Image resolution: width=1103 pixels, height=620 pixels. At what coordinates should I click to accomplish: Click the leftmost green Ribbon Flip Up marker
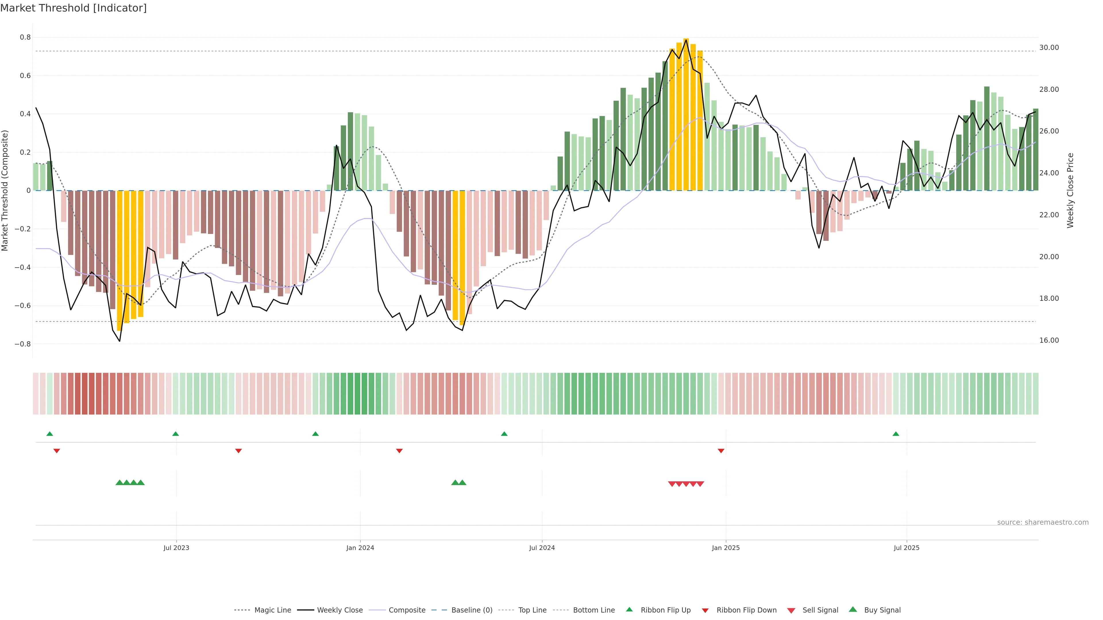50,434
